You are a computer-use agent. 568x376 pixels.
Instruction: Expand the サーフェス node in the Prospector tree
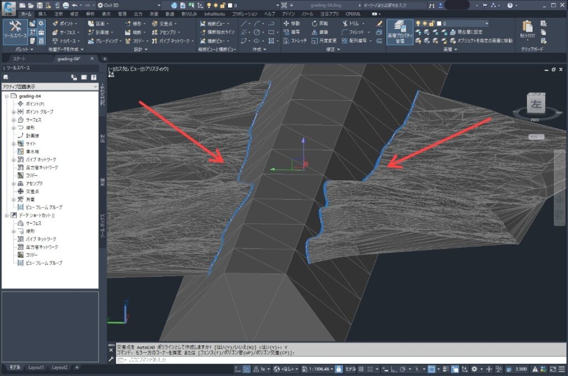click(13, 119)
